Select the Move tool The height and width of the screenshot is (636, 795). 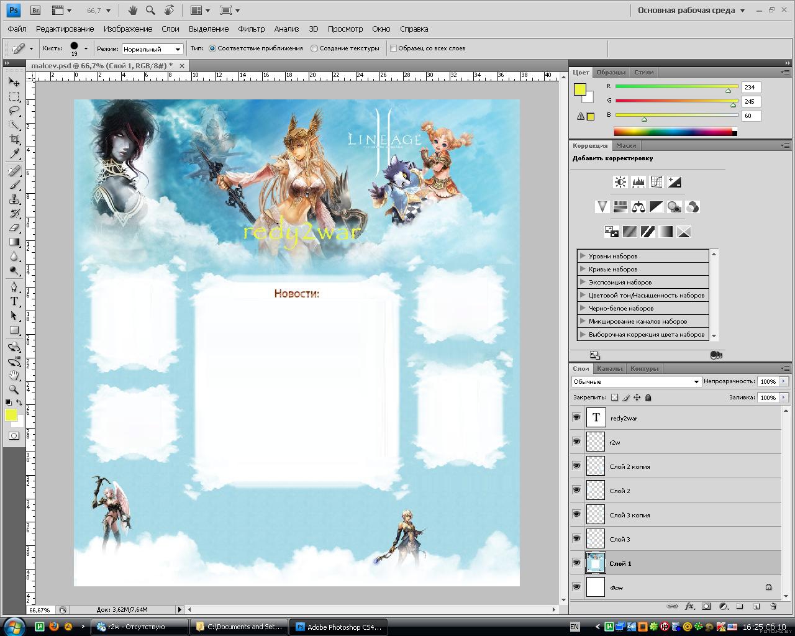(14, 82)
